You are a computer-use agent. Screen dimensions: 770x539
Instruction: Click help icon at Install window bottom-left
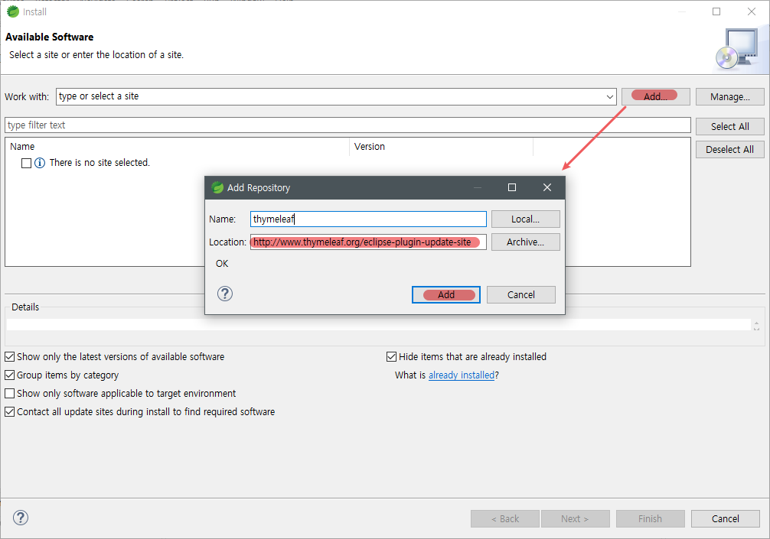(21, 518)
